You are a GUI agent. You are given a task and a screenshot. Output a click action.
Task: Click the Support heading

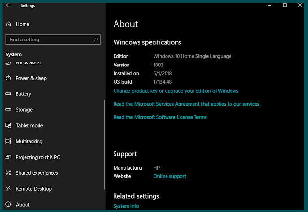point(125,154)
